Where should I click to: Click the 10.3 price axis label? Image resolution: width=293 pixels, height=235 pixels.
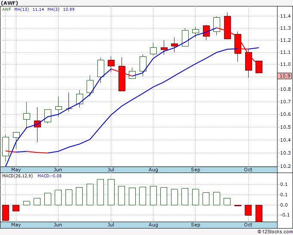tap(285, 153)
